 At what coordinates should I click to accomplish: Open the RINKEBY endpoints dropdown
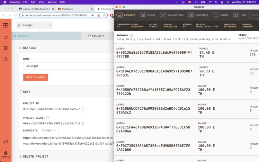49,130
